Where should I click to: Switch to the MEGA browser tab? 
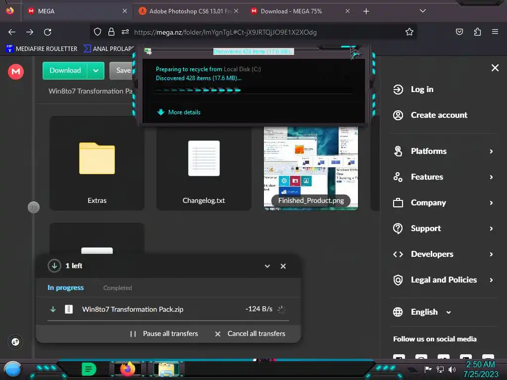click(x=77, y=11)
